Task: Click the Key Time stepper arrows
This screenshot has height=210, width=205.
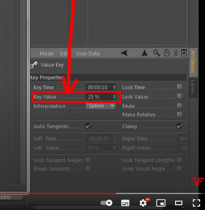Action: [114, 87]
